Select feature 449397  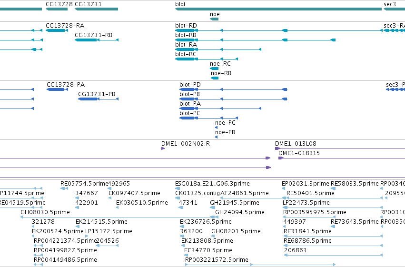coord(285,227)
